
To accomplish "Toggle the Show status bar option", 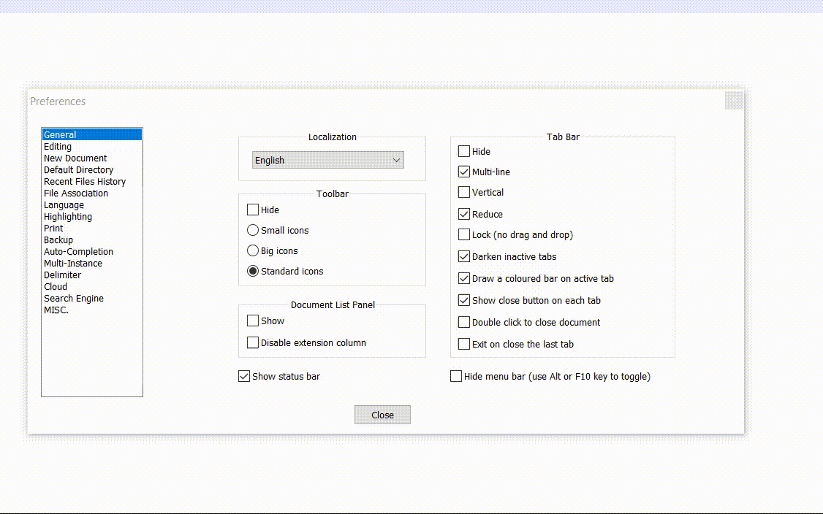I will point(243,376).
